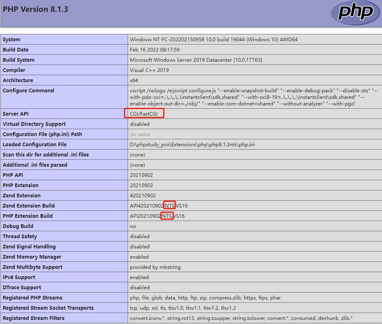Click the Registered Stream Socket Transports value
Viewport: 382px width, 324px height.
183,308
